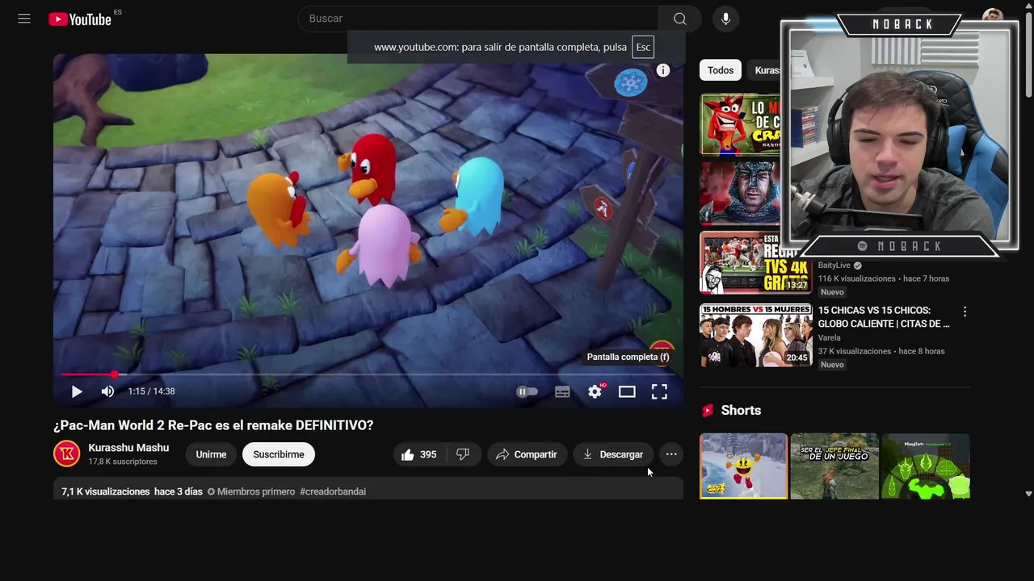The width and height of the screenshot is (1034, 581).
Task: Click the progress bar scrubber dot
Action: pyautogui.click(x=115, y=374)
